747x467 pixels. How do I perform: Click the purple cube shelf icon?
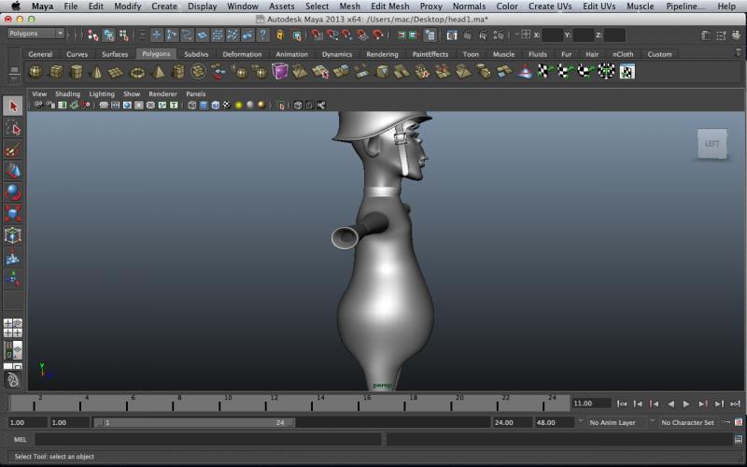click(280, 72)
